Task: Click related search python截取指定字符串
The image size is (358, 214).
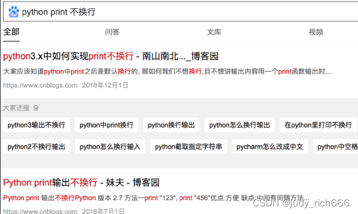Action: (x=189, y=147)
